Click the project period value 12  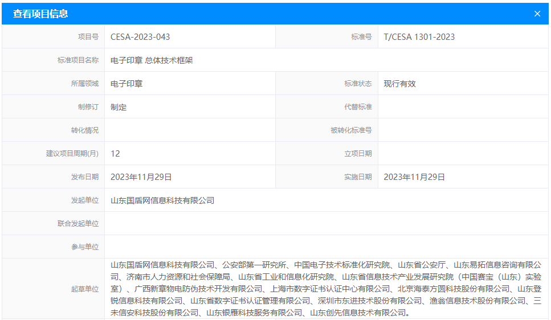pyautogui.click(x=115, y=154)
